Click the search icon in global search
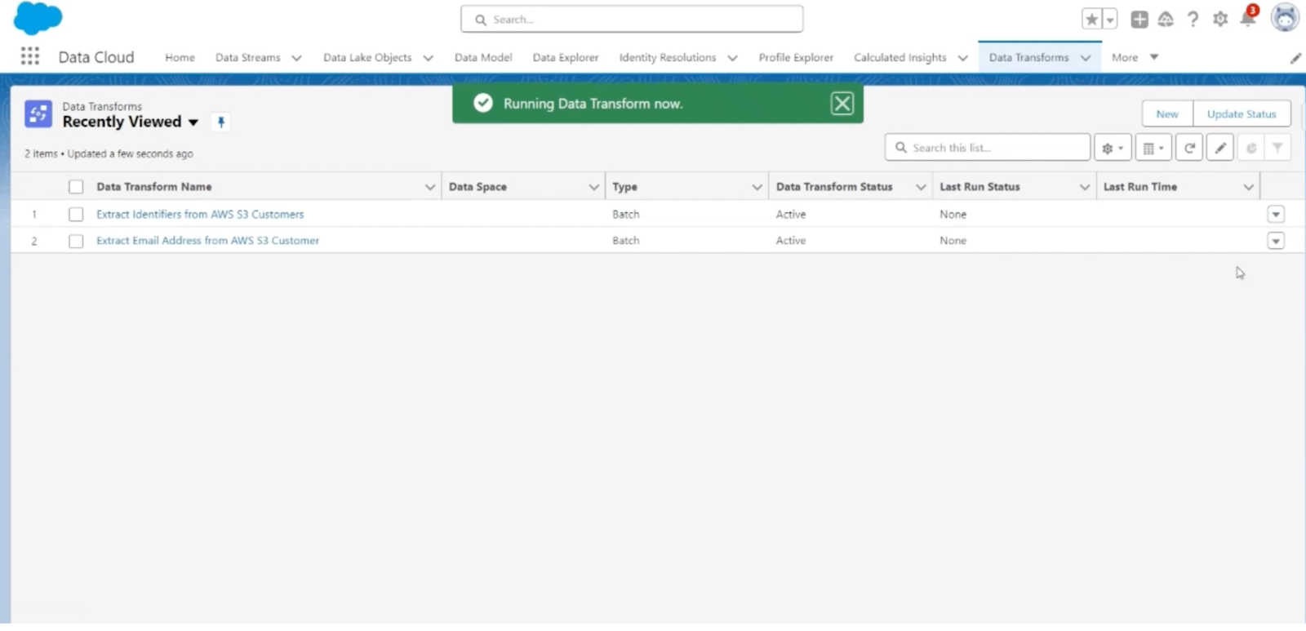This screenshot has width=1306, height=631. [x=481, y=20]
